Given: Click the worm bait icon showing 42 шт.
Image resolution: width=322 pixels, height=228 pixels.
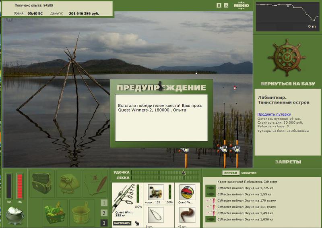Looking at the screenshot, I should point(187,215).
